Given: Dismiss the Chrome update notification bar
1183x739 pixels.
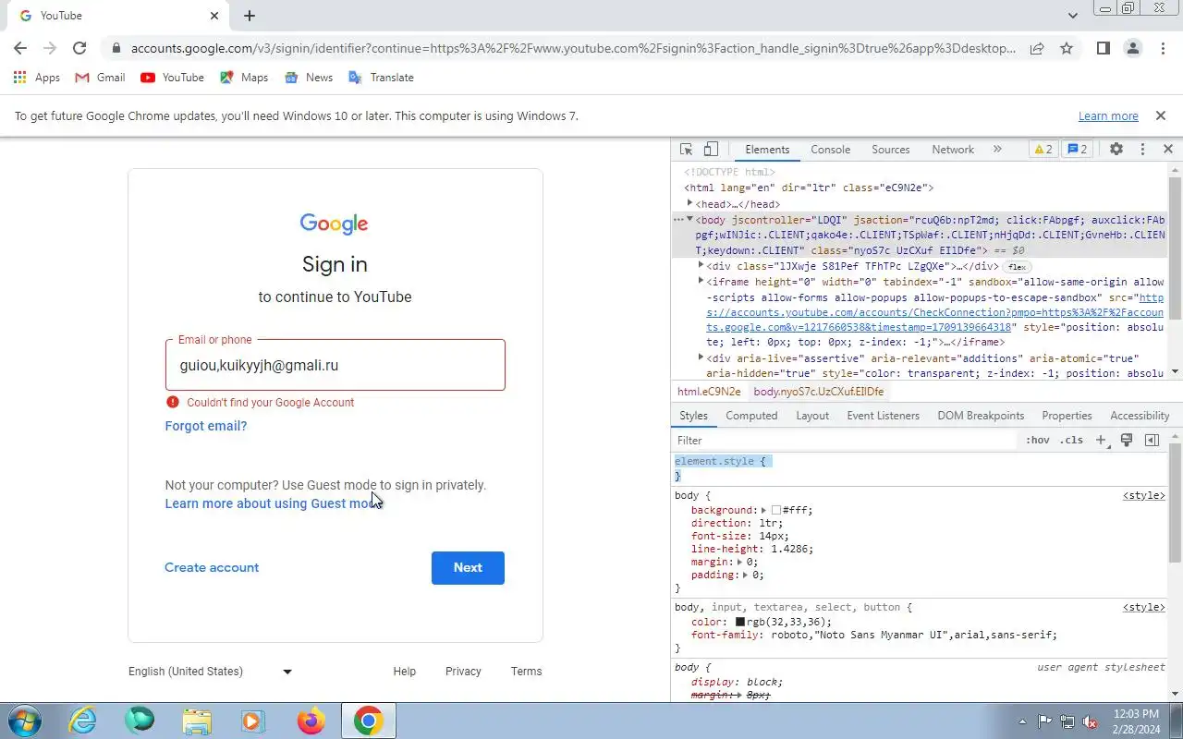Looking at the screenshot, I should (1160, 115).
